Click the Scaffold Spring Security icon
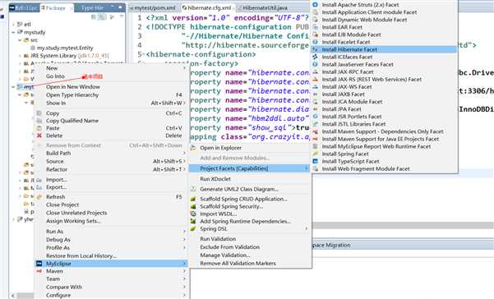The image size is (494, 299). click(193, 206)
